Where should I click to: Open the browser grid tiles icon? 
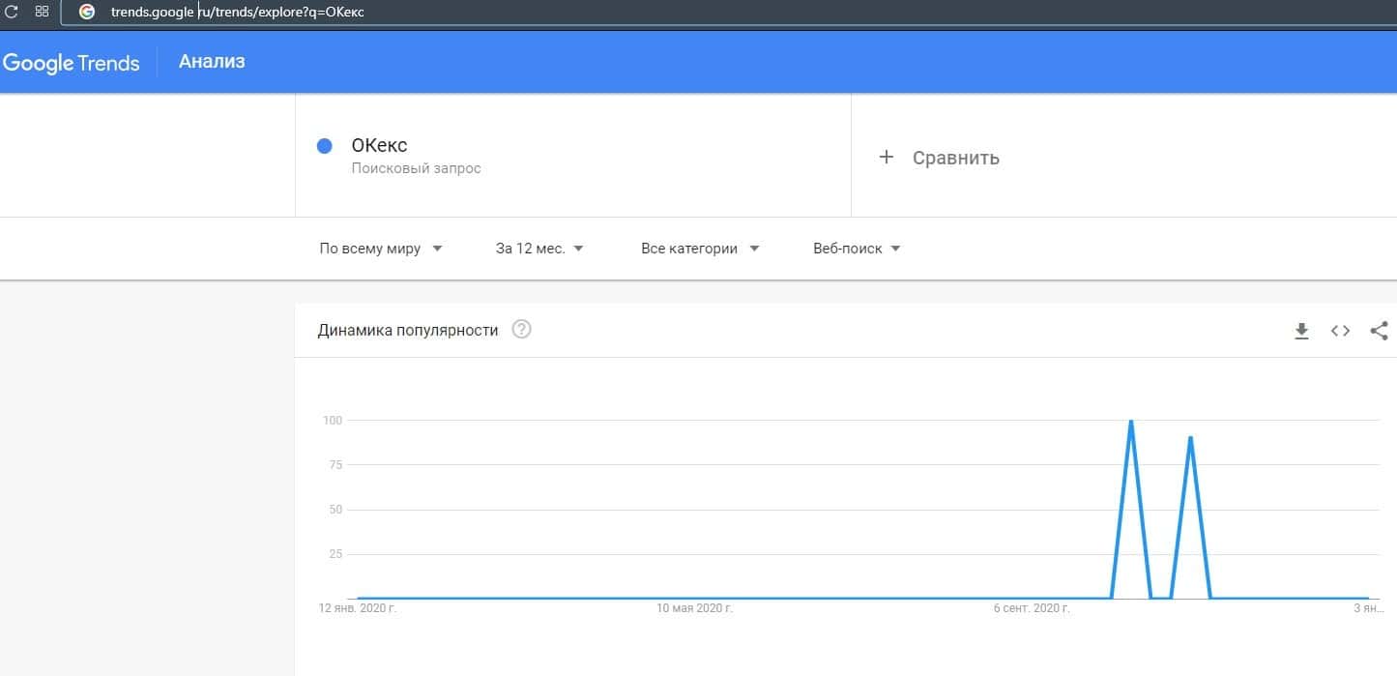click(x=42, y=12)
